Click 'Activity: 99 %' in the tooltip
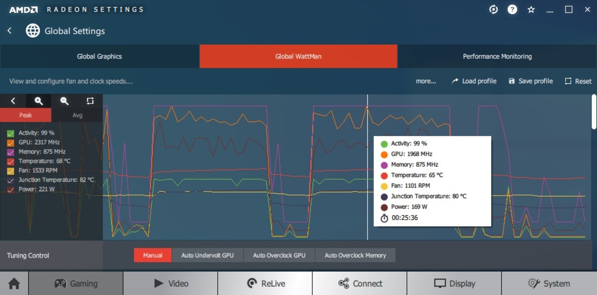This screenshot has width=597, height=295. coord(409,144)
